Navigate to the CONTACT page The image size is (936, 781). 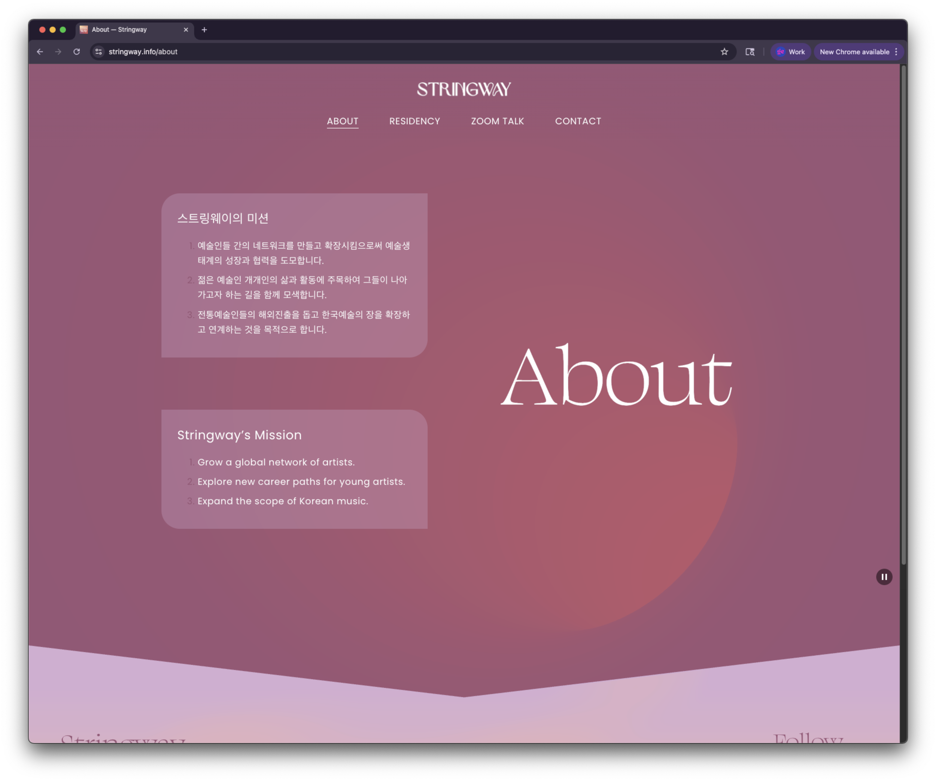pyautogui.click(x=578, y=121)
